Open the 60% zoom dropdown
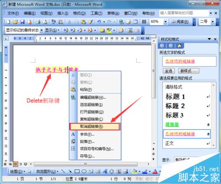Viewport: 221px width, 184px height. tap(165, 22)
